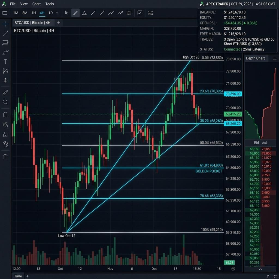Open time axis settings circle icon

[233, 269]
